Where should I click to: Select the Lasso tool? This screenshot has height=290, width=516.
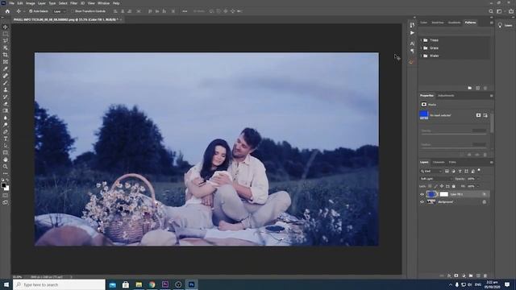click(6, 41)
